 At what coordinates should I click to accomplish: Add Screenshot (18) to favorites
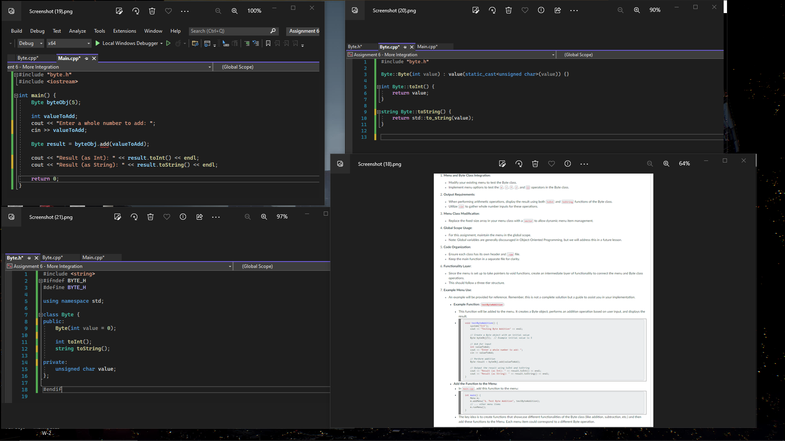pos(551,164)
